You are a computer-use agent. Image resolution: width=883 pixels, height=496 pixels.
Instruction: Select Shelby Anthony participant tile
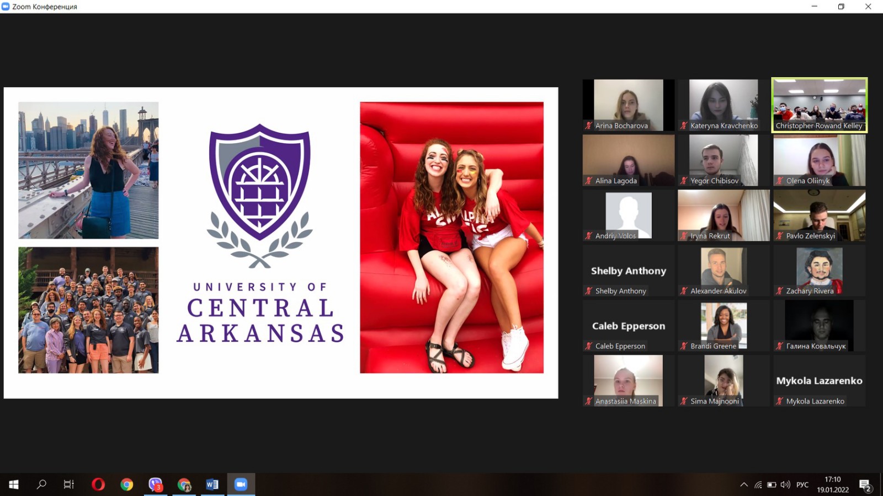coord(629,271)
